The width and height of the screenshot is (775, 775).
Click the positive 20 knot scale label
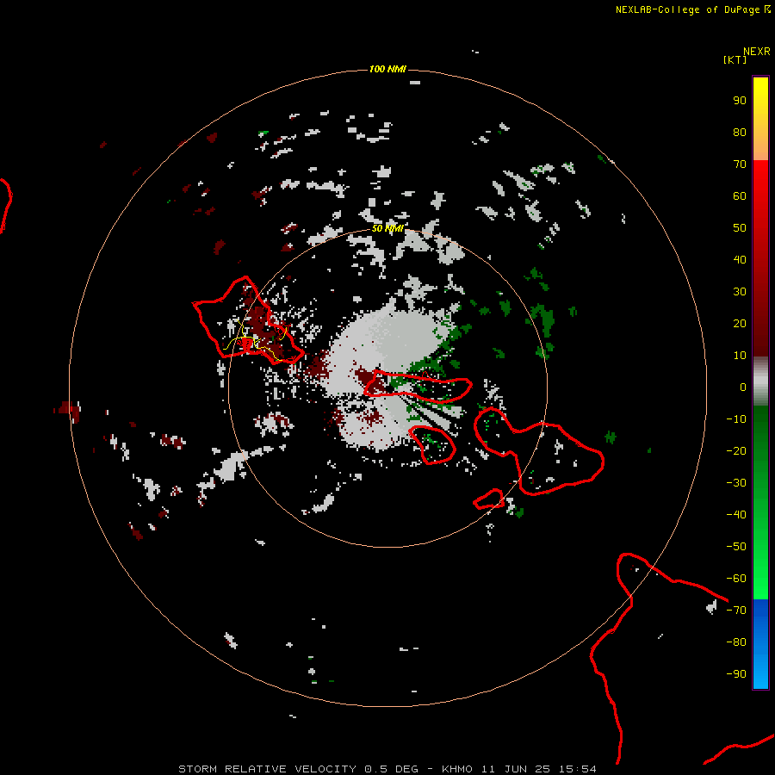pyautogui.click(x=740, y=323)
